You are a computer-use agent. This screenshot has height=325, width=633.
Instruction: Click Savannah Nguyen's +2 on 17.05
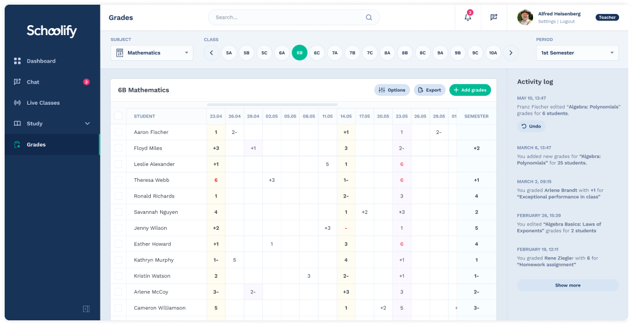365,212
